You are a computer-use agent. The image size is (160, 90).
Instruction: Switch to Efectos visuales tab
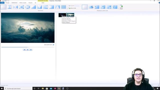coord(23,3)
